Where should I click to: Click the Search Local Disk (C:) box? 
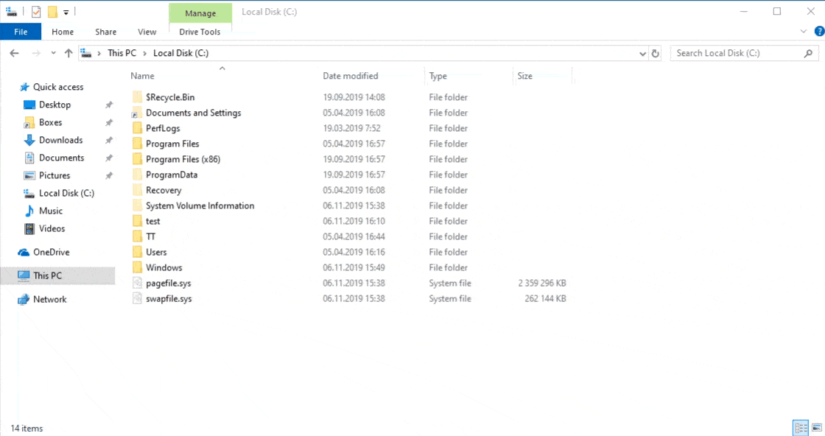[x=737, y=53]
